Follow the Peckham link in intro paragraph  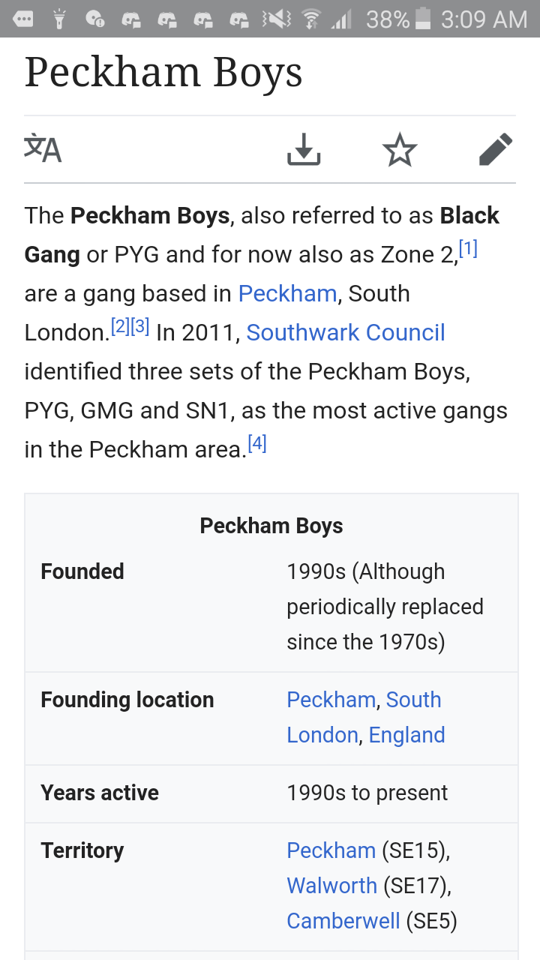pos(287,293)
